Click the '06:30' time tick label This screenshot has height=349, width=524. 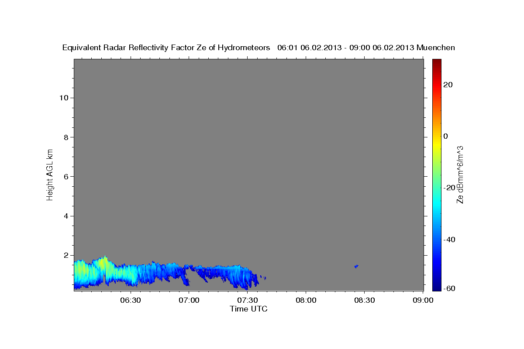[x=131, y=301]
